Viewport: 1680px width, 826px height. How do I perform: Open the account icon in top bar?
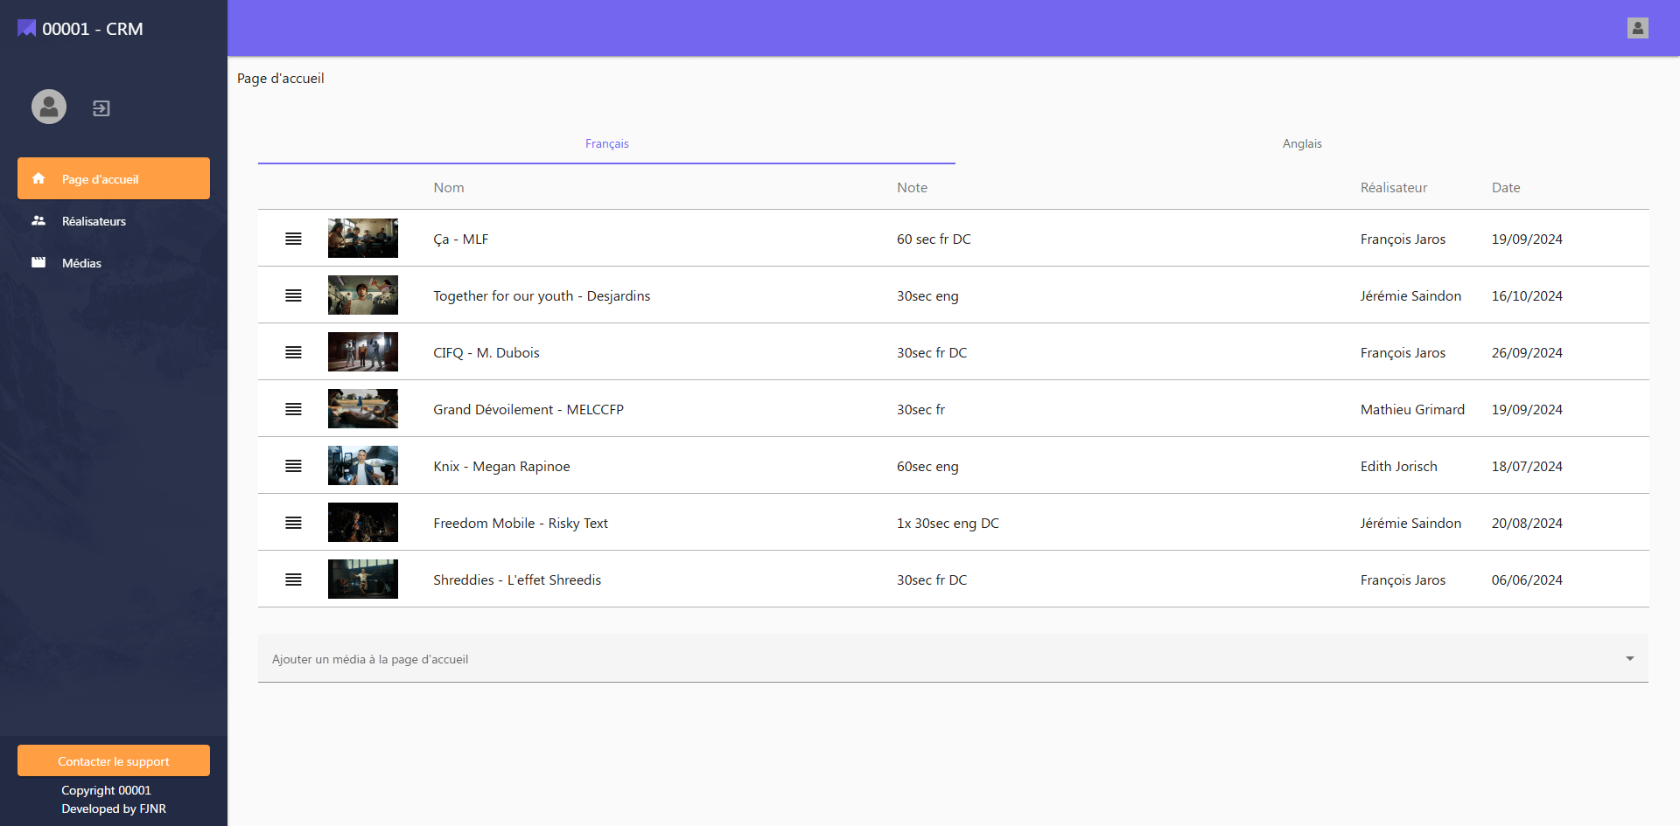[1637, 28]
